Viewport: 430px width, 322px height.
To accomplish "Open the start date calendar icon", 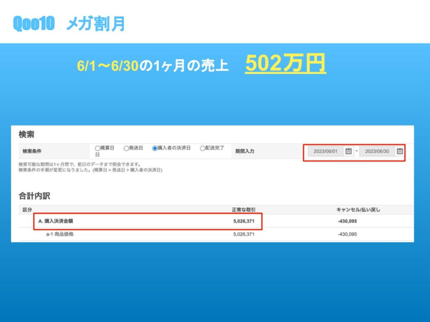I will coord(349,151).
